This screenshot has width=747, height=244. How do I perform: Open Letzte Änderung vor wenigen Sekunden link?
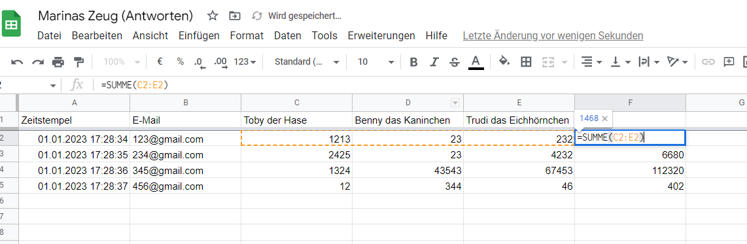[553, 36]
